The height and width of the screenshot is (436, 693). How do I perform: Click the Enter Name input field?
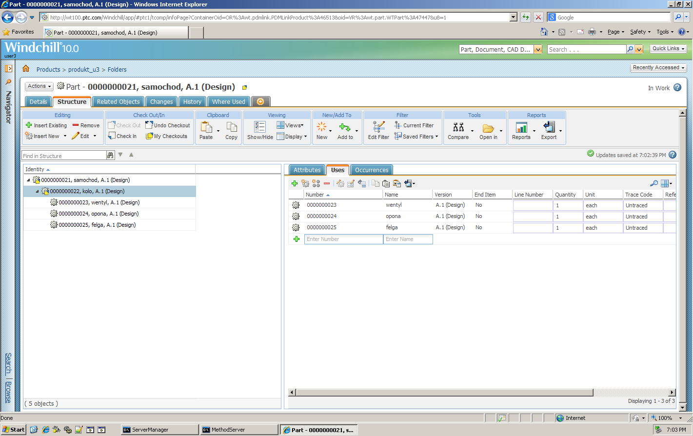(x=408, y=239)
